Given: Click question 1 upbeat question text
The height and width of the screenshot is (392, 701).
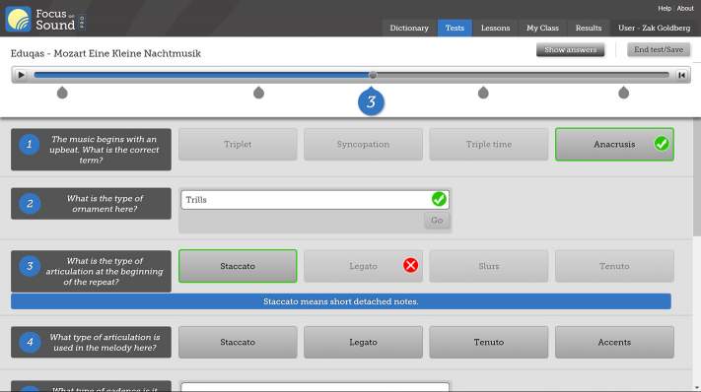Looking at the screenshot, I should [105, 150].
